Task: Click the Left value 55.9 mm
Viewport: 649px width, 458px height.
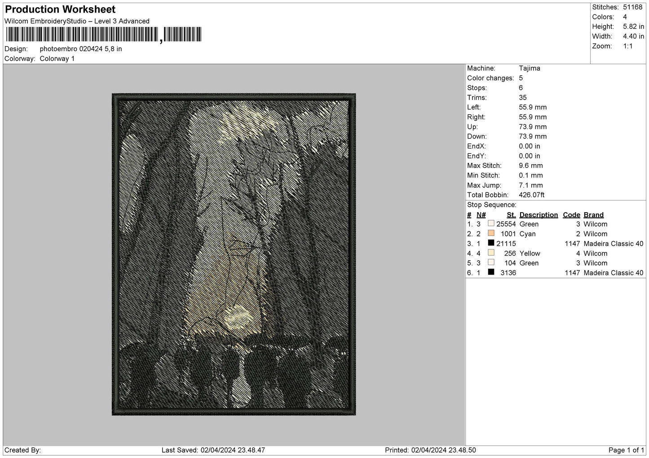Action: [x=533, y=107]
